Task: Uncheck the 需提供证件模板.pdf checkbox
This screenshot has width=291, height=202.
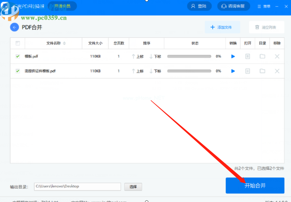Action: [x=18, y=71]
